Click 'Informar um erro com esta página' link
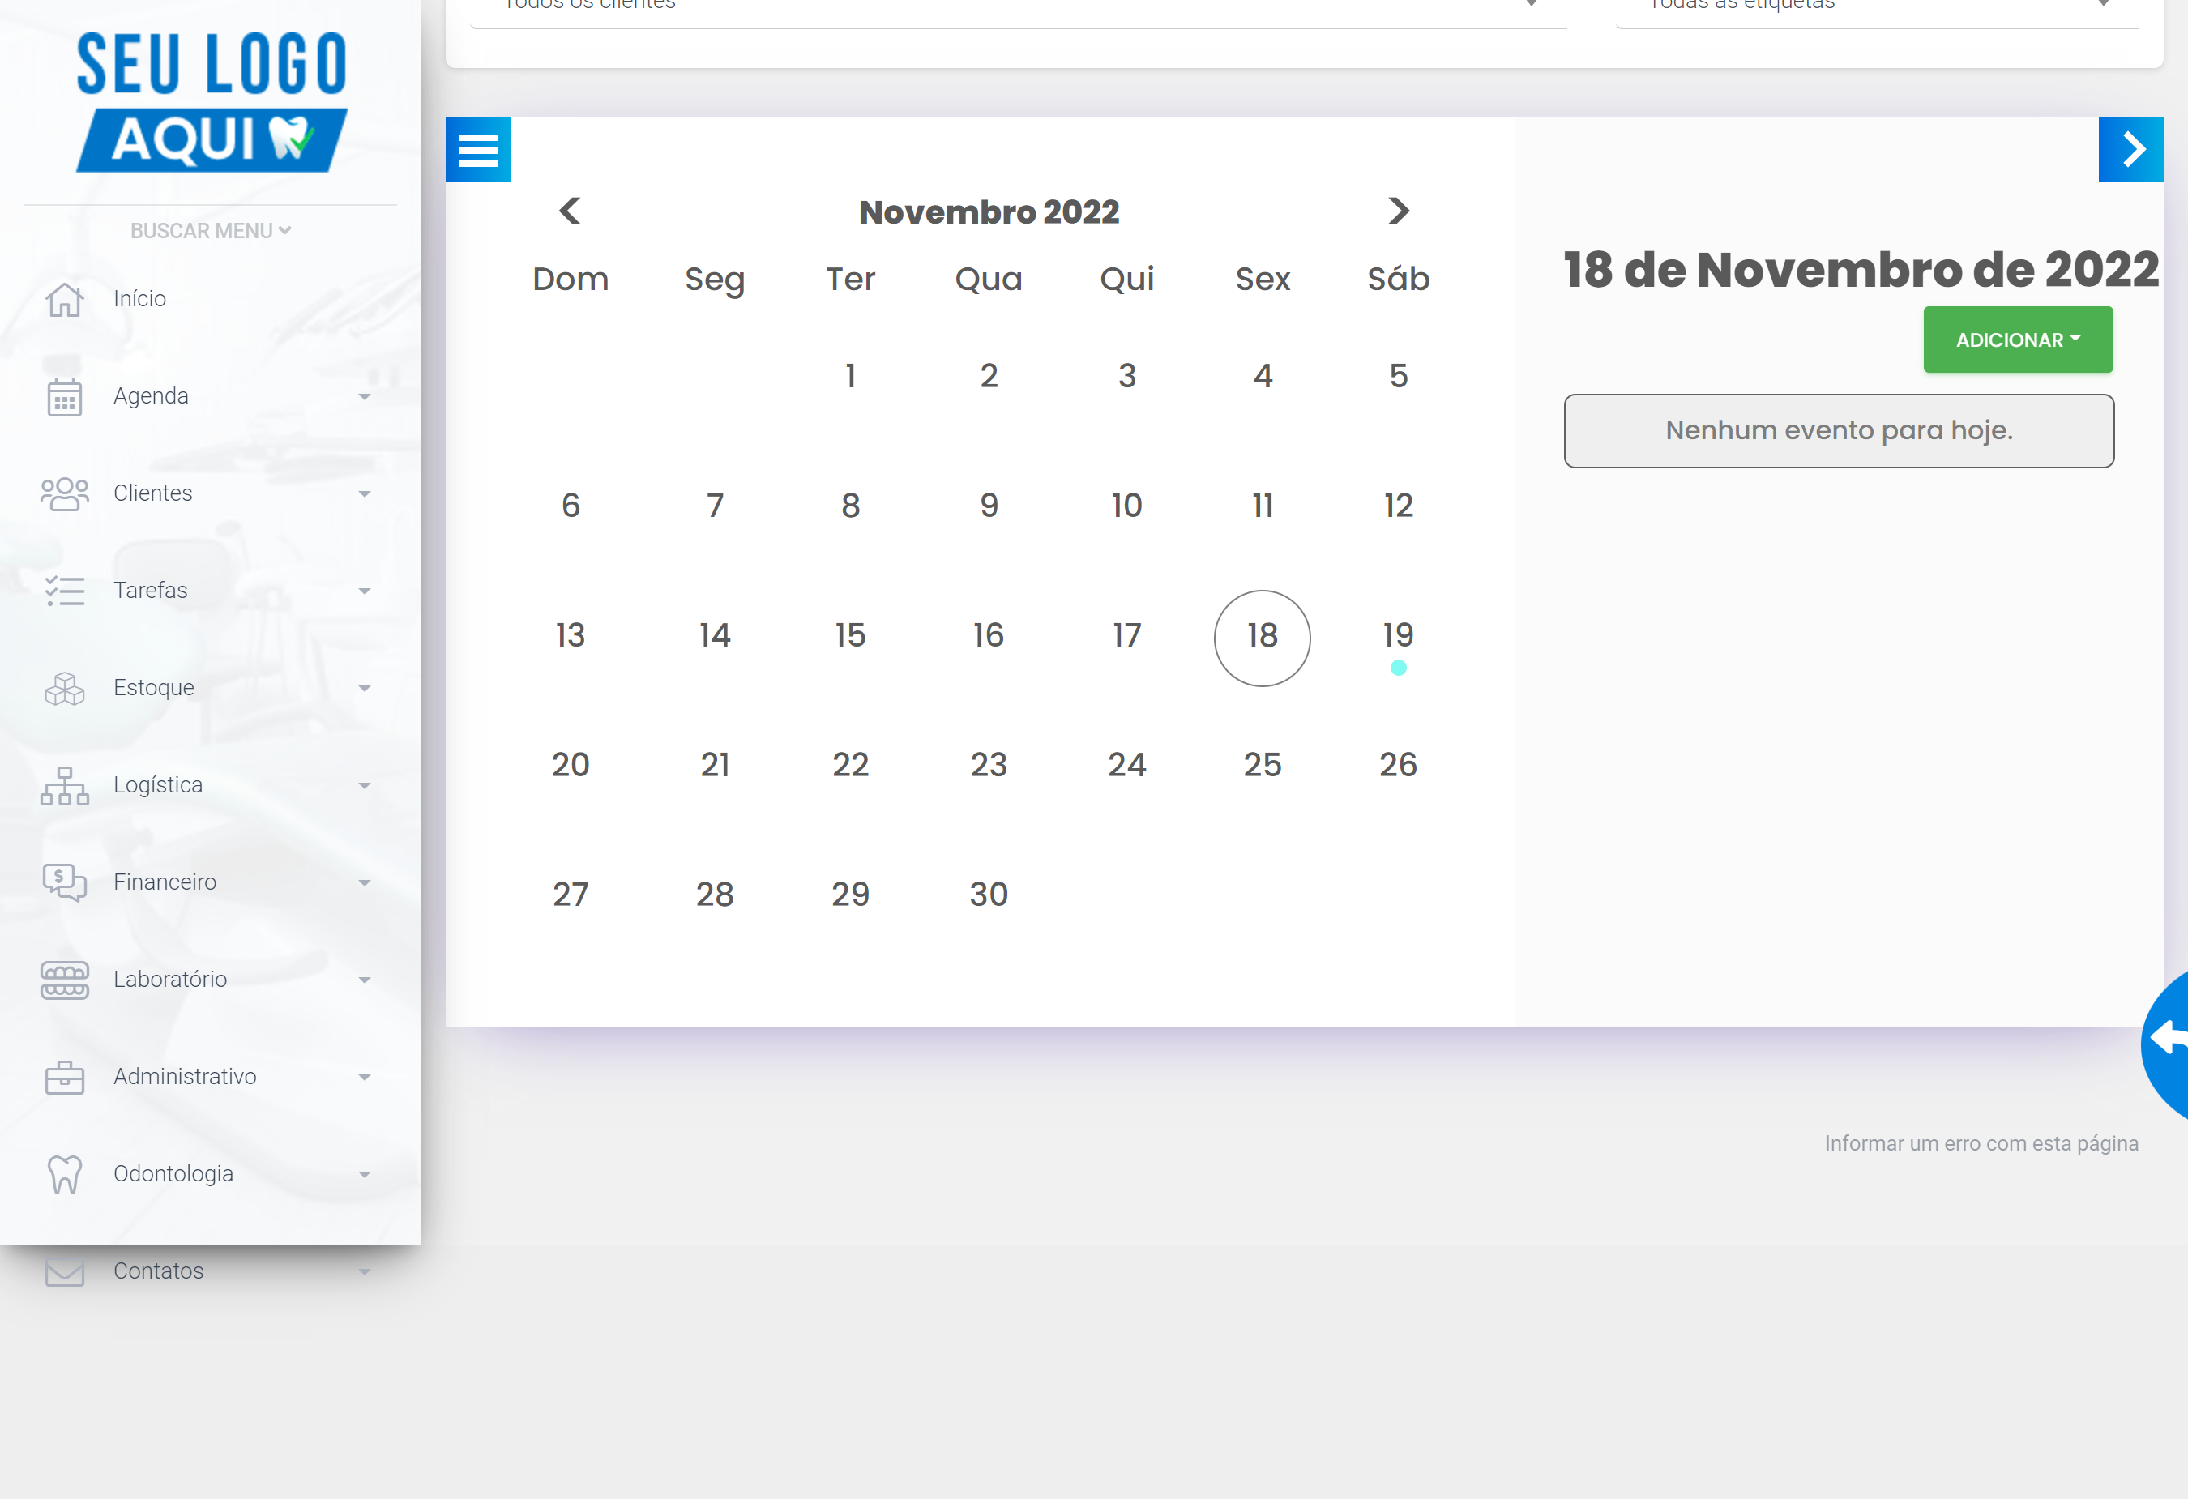This screenshot has width=2188, height=1499. point(1981,1144)
